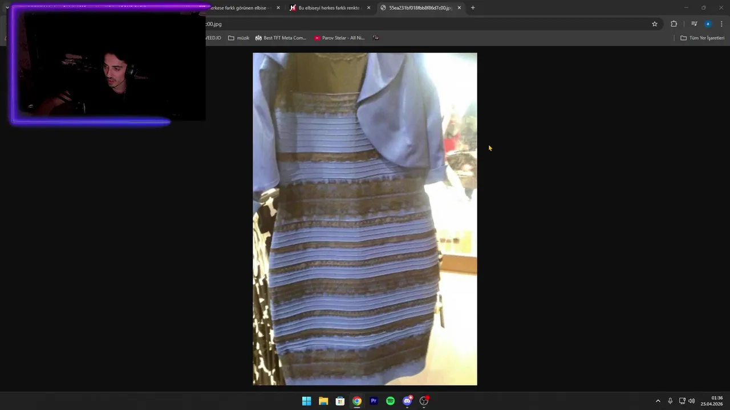
Task: Open the VEED.IO bookmark
Action: coord(213,38)
